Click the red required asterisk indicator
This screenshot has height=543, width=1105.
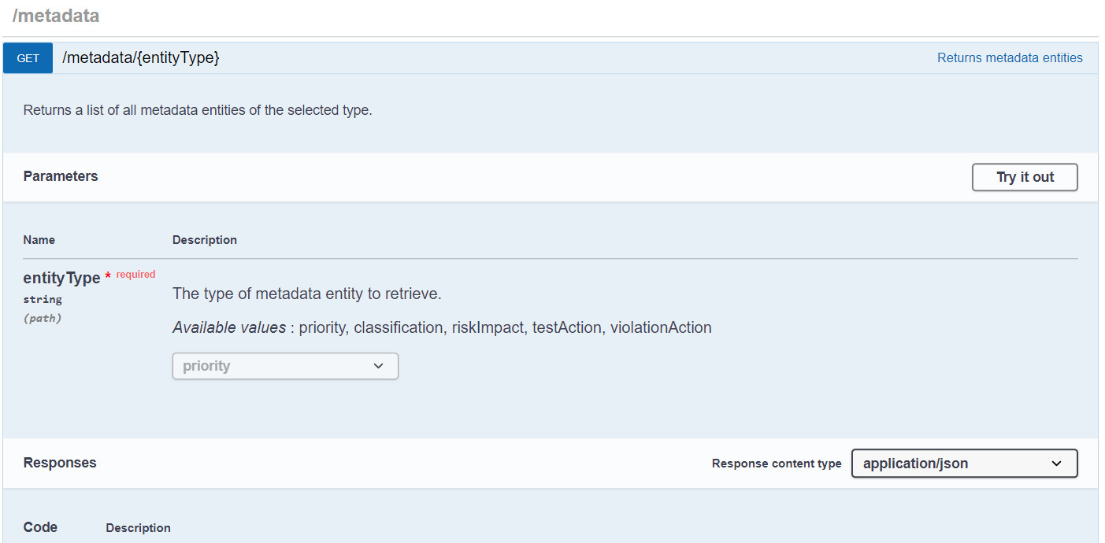108,277
